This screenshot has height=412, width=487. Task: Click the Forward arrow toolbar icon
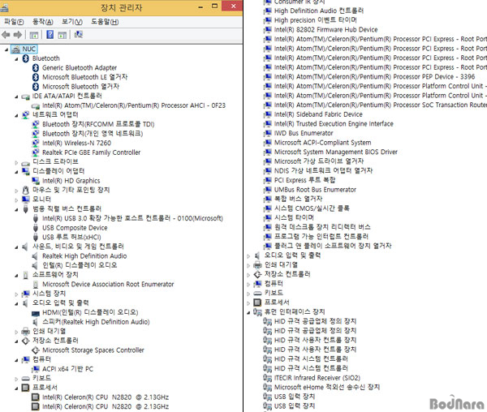tap(17, 35)
